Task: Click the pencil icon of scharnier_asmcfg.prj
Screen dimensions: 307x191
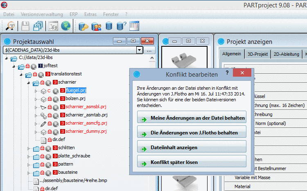Action: click(x=43, y=124)
